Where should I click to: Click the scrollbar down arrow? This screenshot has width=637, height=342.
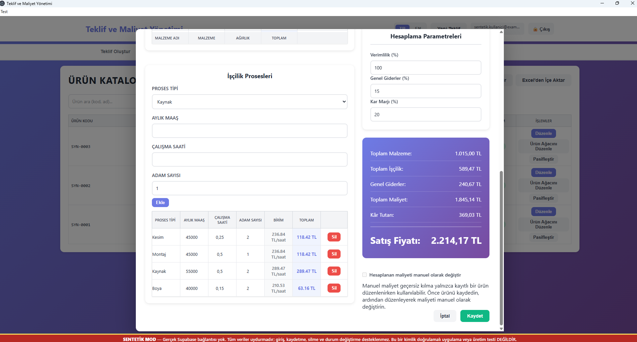pos(501,329)
